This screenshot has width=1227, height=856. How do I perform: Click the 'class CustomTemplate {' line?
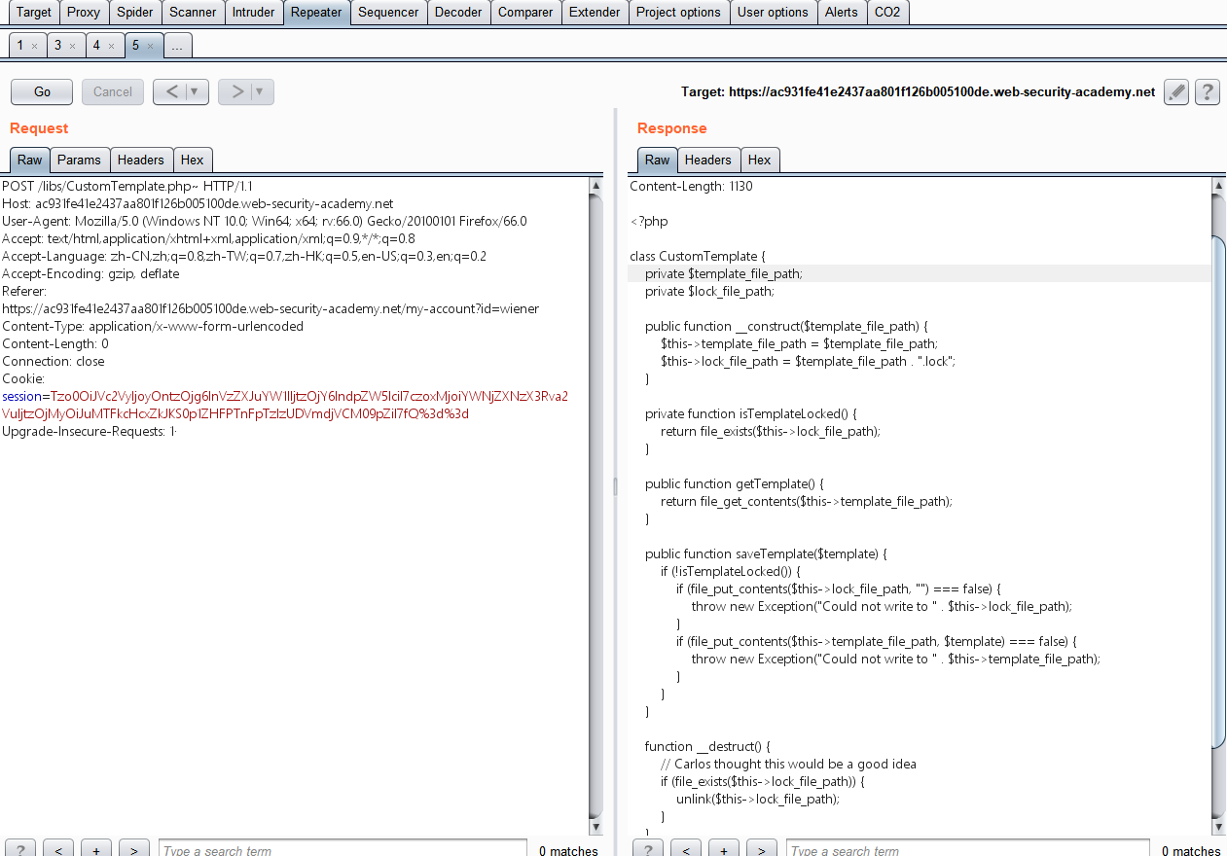click(x=698, y=256)
